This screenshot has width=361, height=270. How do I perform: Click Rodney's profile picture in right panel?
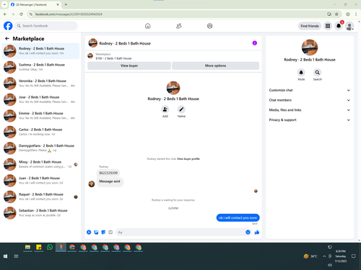click(310, 48)
